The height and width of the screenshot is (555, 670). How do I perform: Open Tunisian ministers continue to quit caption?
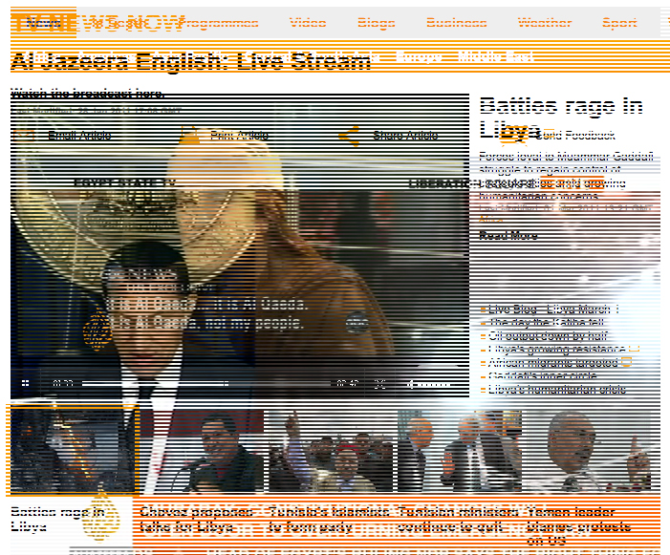coord(458,519)
